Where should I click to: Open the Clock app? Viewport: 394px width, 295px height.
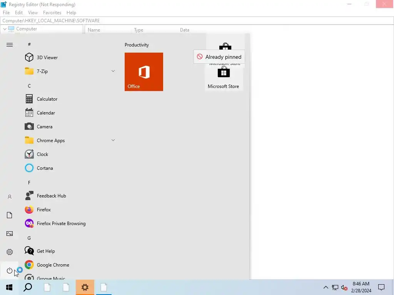[x=70, y=154]
